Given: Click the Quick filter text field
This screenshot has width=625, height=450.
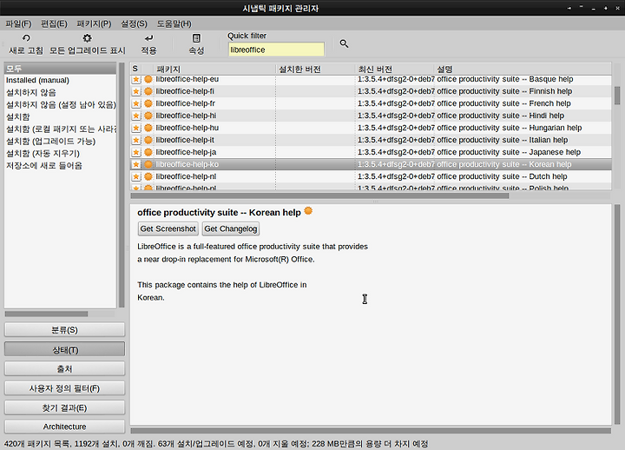Looking at the screenshot, I should click(x=276, y=50).
